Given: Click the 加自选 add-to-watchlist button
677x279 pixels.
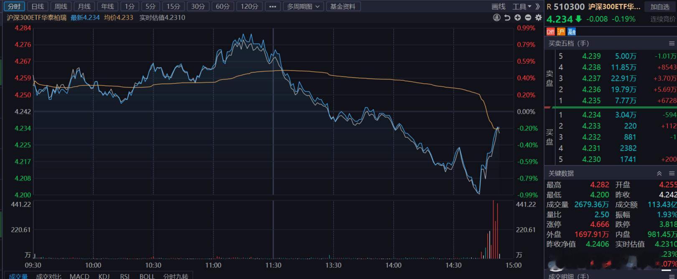Looking at the screenshot, I should click(660, 7).
